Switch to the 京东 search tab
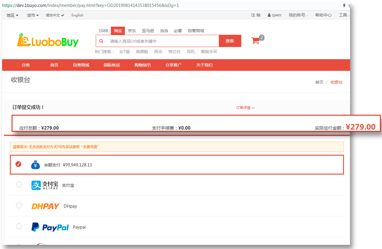Screen dimensions: 382x249 click(x=132, y=31)
